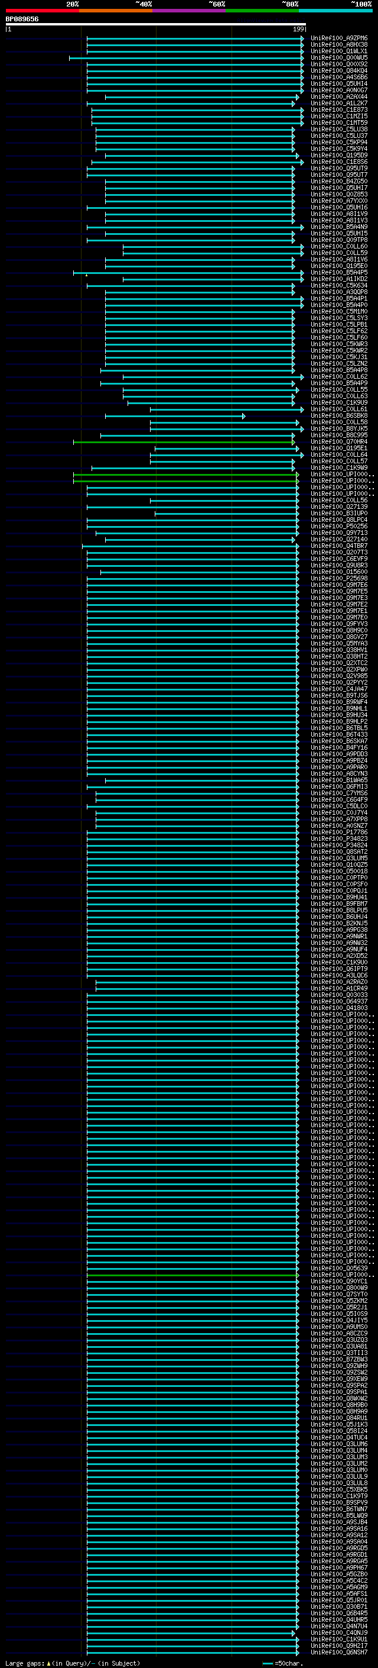The width and height of the screenshot is (378, 1668).
Task: Click the yellow gap marker on B5A4P5 row
Action: 87,275
